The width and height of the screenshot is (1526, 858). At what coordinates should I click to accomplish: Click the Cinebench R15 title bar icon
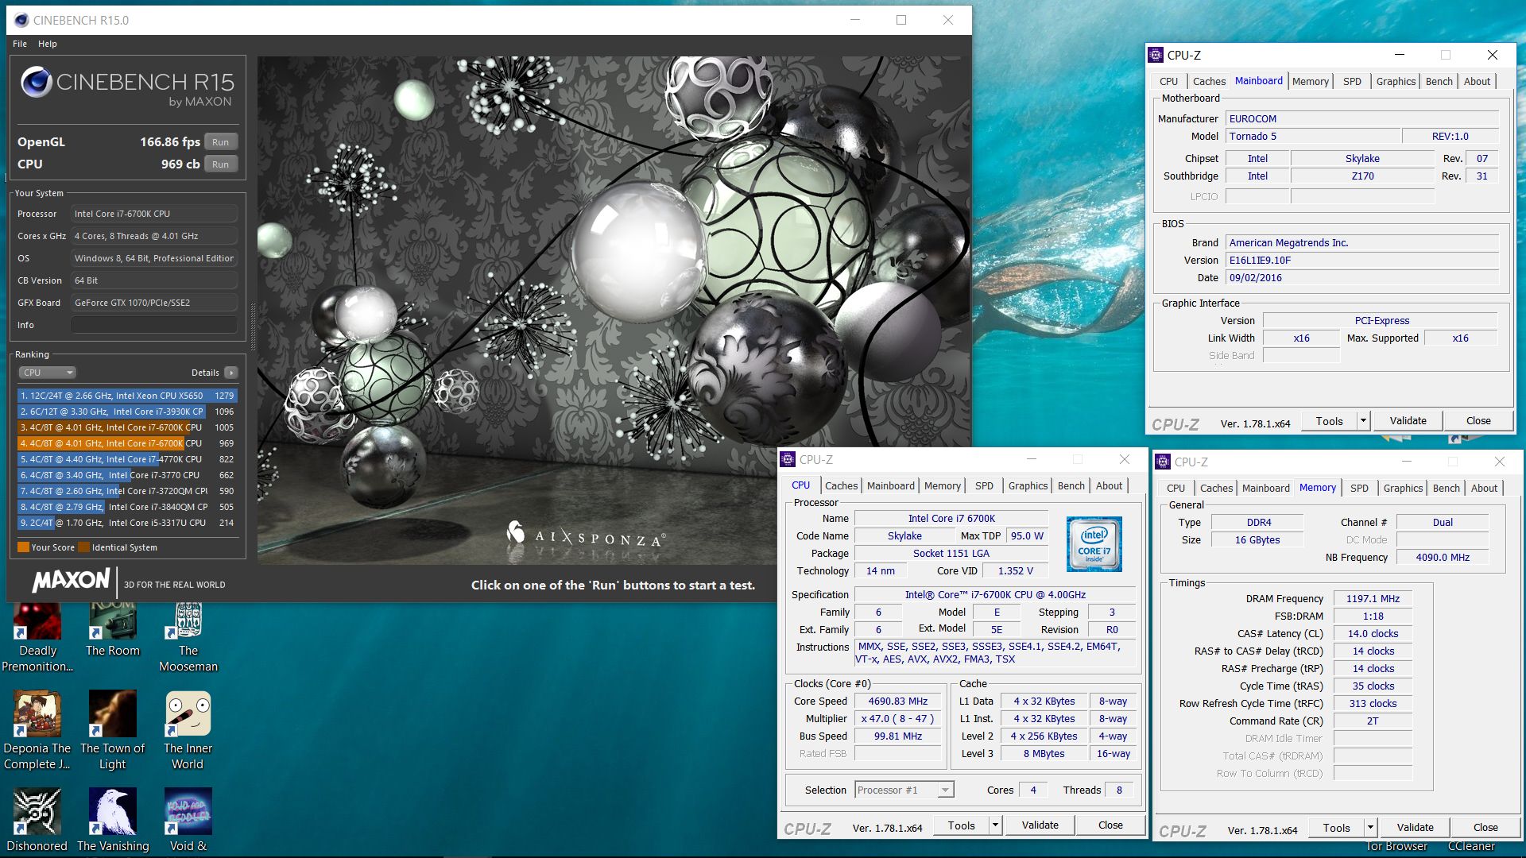pyautogui.click(x=21, y=20)
